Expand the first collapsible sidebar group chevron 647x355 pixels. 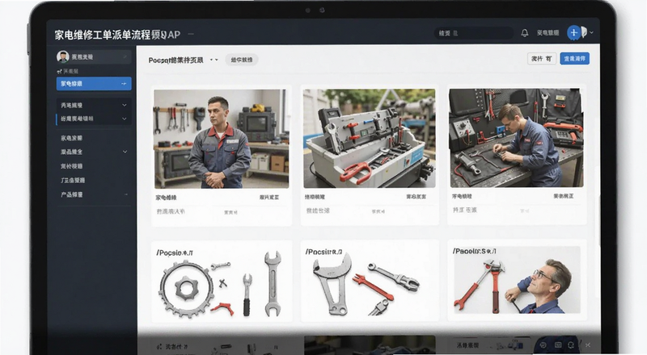pos(125,106)
